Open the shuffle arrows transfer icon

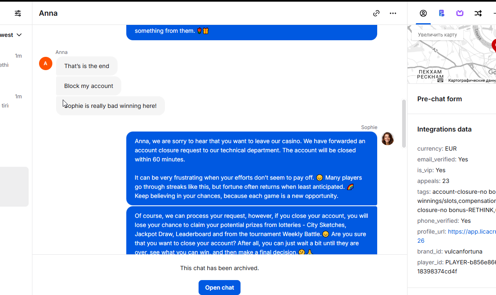click(478, 13)
